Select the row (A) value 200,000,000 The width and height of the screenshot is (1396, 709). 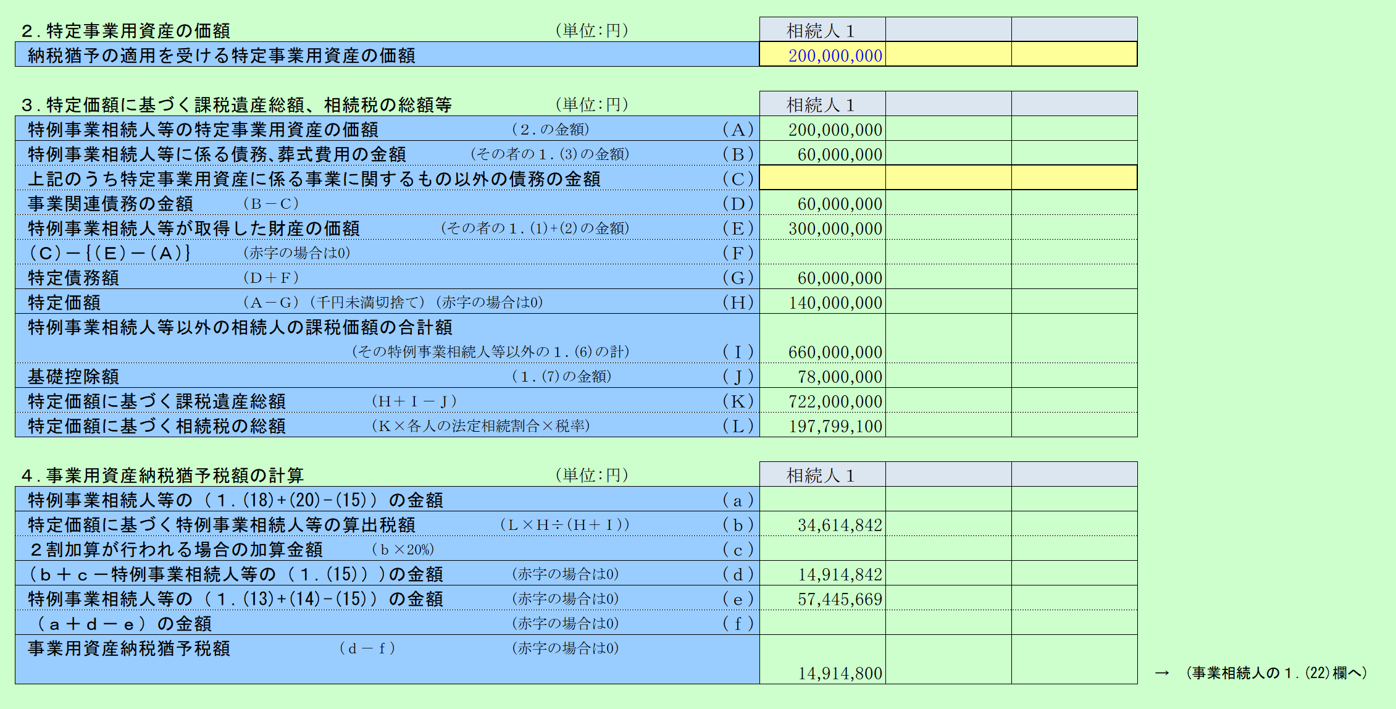tap(822, 128)
